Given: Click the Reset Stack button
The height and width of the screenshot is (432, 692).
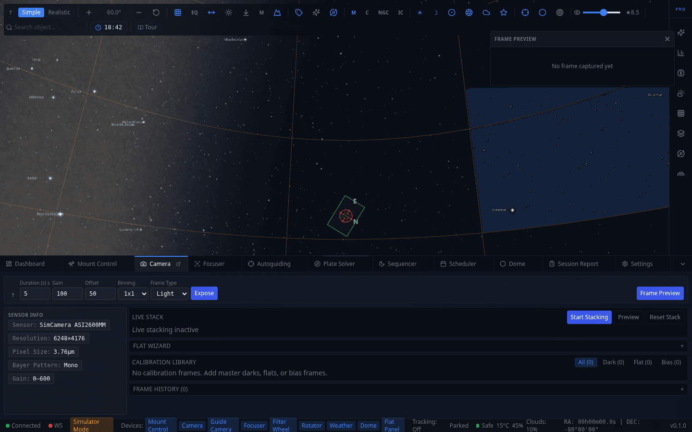Looking at the screenshot, I should [x=665, y=317].
